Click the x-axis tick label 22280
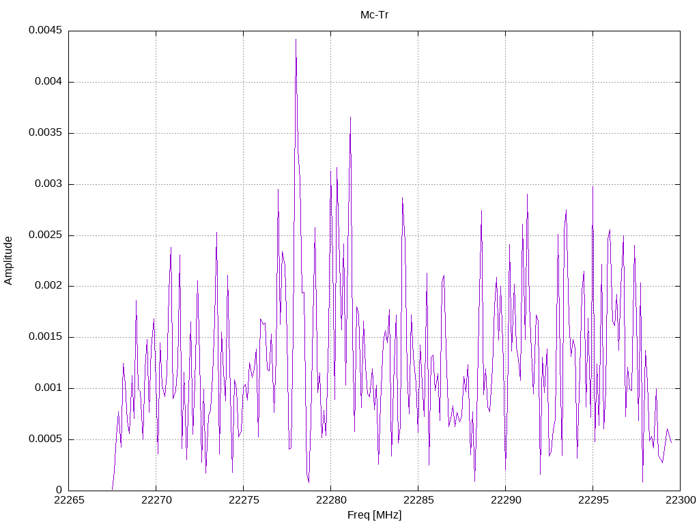The width and height of the screenshot is (699, 524). (x=331, y=500)
